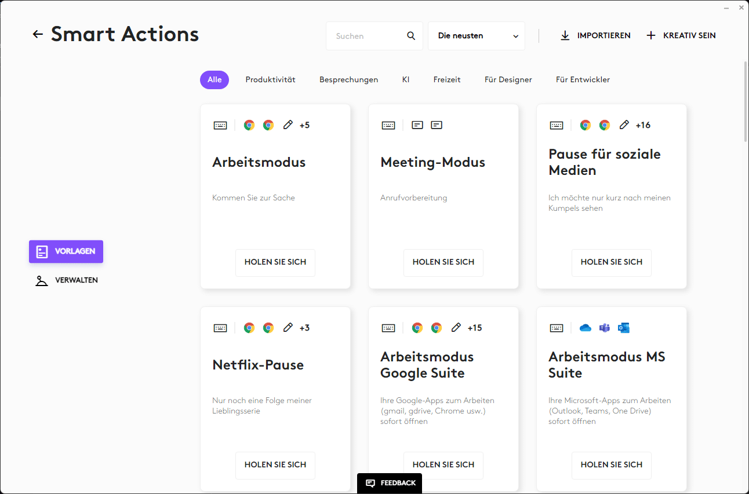Click the Microsoft Teams icon in Arbeitsmodus MS Suite
749x494 pixels.
tap(605, 328)
